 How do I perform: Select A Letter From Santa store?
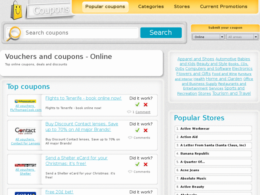213,145
